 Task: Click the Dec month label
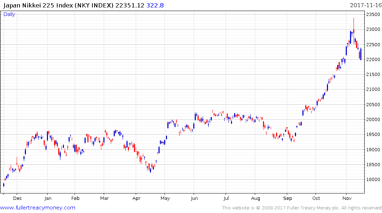(17, 198)
